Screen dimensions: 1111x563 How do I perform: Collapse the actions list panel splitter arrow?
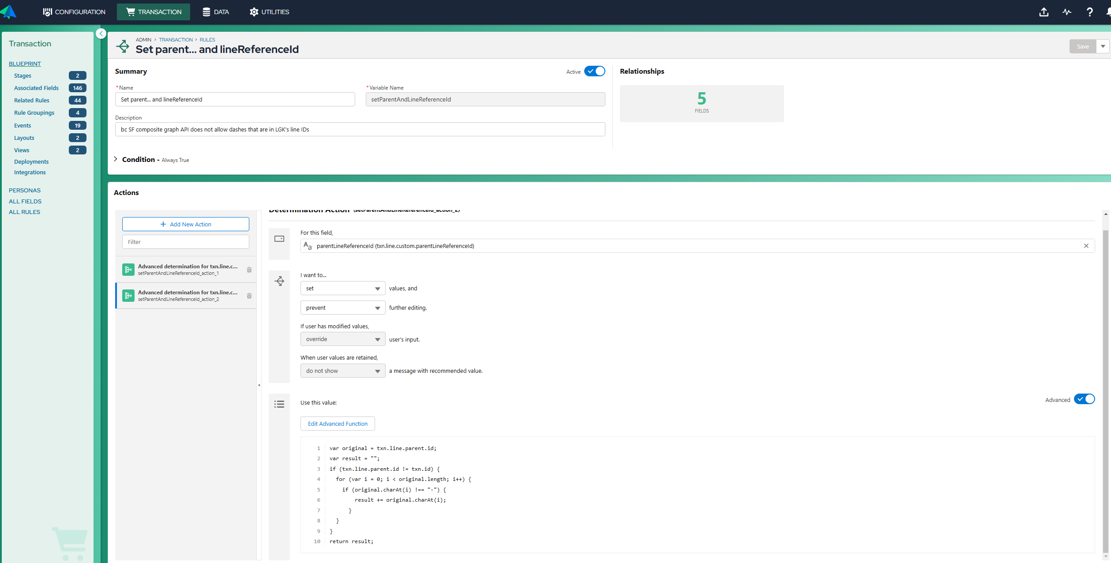click(x=259, y=385)
